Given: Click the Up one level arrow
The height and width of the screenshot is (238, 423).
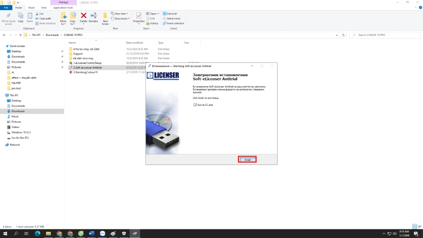Looking at the screenshot, I should (20, 35).
